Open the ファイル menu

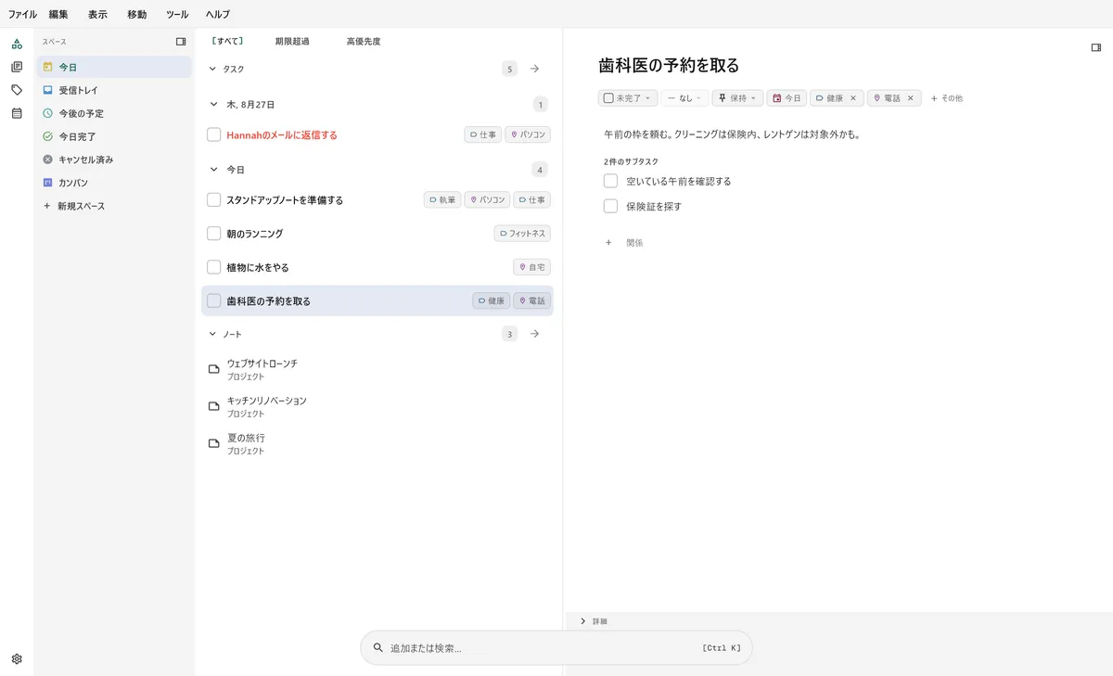(22, 14)
